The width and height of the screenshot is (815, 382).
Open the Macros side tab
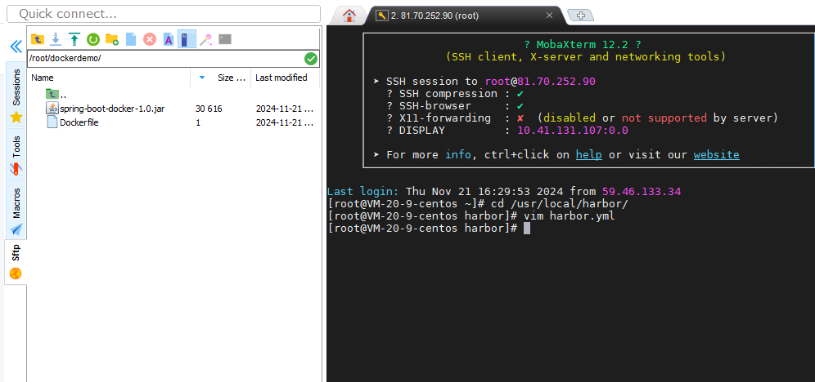pyautogui.click(x=16, y=211)
